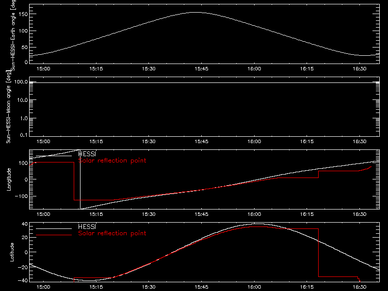Image resolution: width=388 pixels, height=291 pixels.
Task: Click the red legend line sample in Latitude plot
Action: click(54, 235)
